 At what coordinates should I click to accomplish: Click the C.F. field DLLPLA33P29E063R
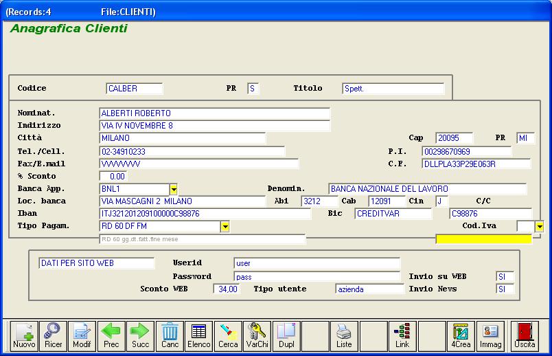476,164
